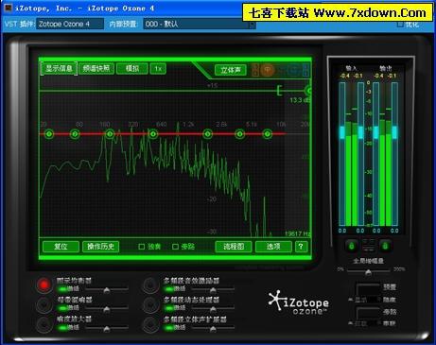Select the 图示均衡器 module's red round power button
The image size is (436, 345).
[44, 285]
